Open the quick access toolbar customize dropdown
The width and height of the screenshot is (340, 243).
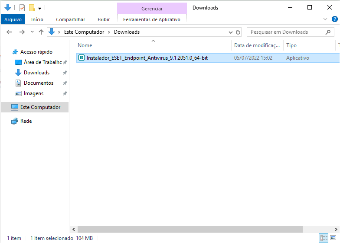click(40, 8)
